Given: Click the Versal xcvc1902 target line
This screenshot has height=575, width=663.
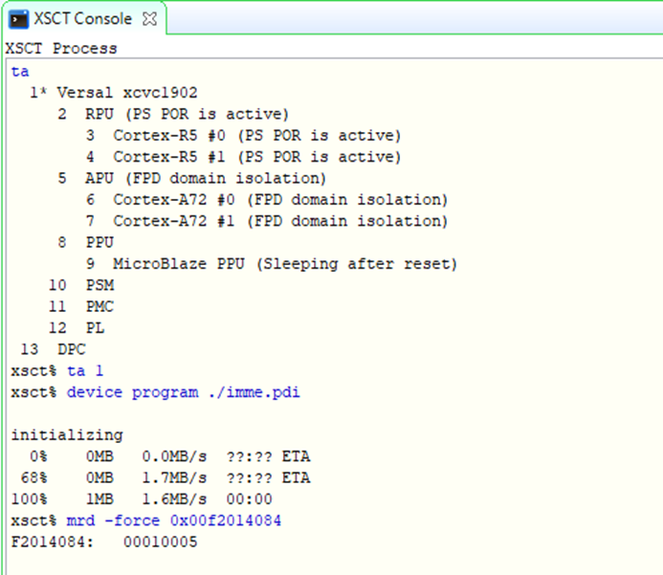Looking at the screenshot, I should pyautogui.click(x=126, y=93).
